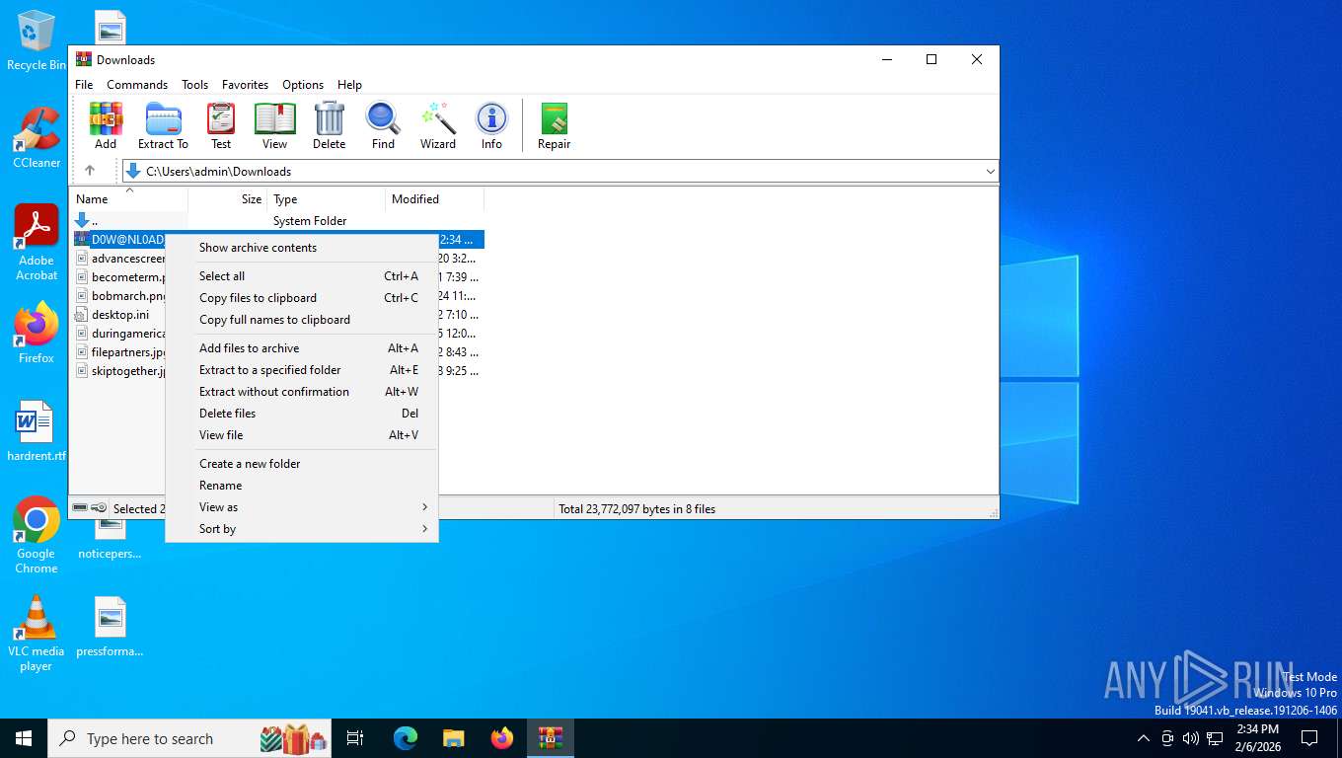Open the Commands menu

pos(137,85)
